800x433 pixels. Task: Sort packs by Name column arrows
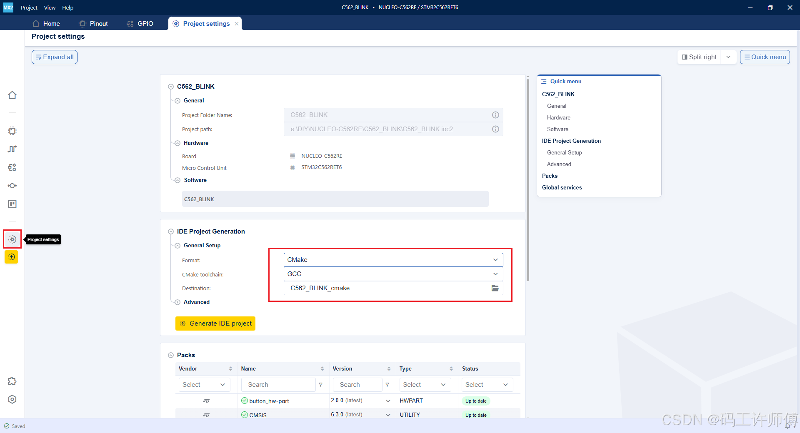pos(322,369)
